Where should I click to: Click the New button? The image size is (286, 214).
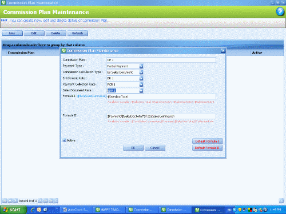point(12,33)
